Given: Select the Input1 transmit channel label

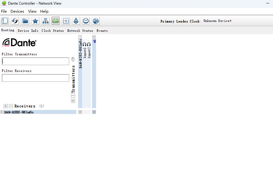Looking at the screenshot, I should 85,53.
